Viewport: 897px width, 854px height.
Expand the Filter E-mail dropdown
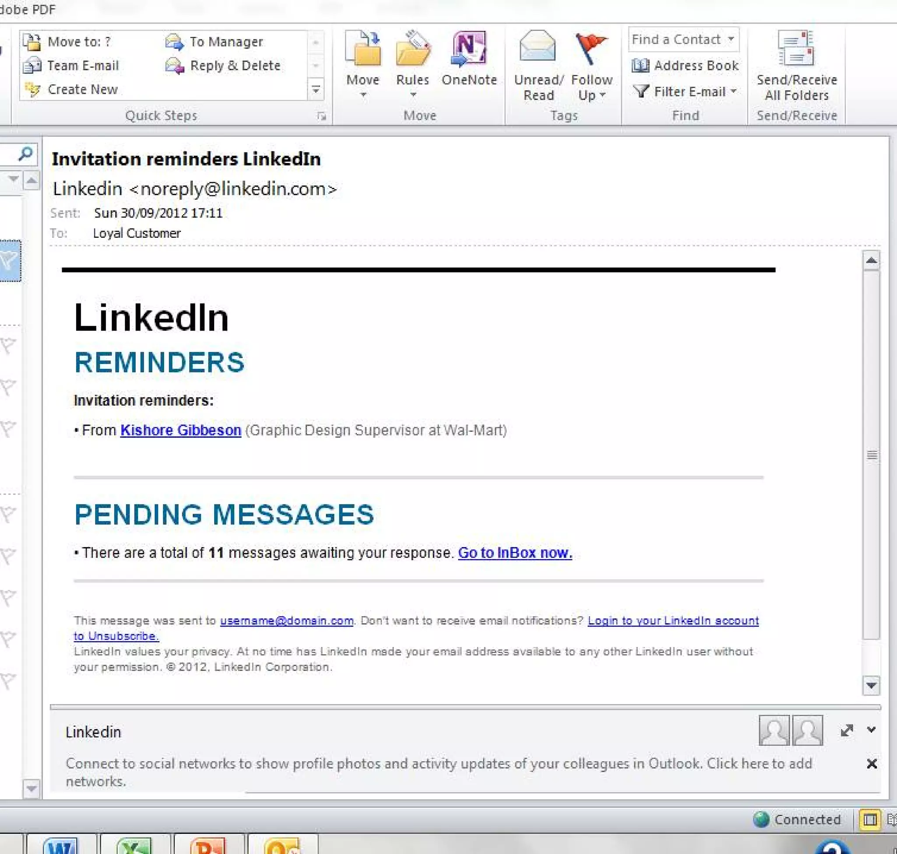point(733,91)
